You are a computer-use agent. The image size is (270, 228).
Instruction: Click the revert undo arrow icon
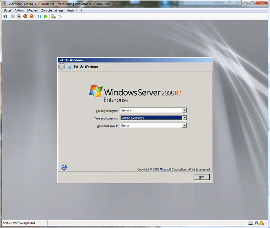click(x=60, y=16)
